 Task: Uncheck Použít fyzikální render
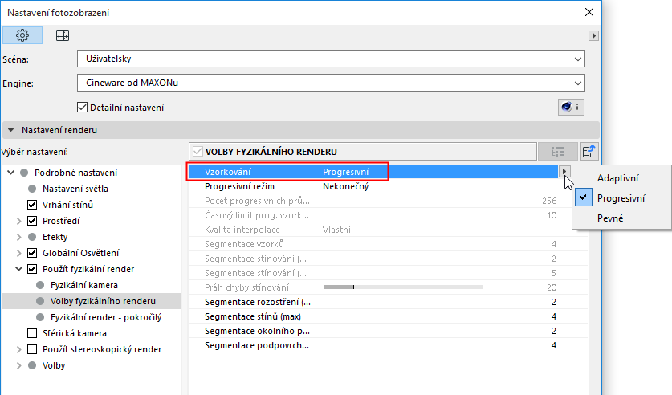click(x=32, y=269)
